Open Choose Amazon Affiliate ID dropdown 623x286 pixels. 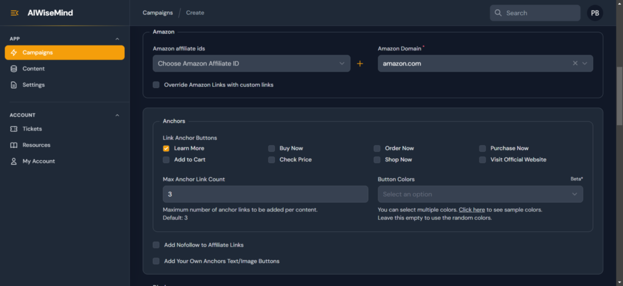coord(251,64)
